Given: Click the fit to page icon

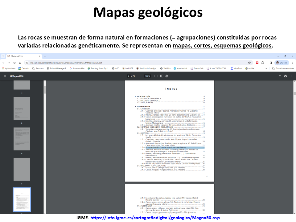Looking at the screenshot, I should click(x=161, y=76).
